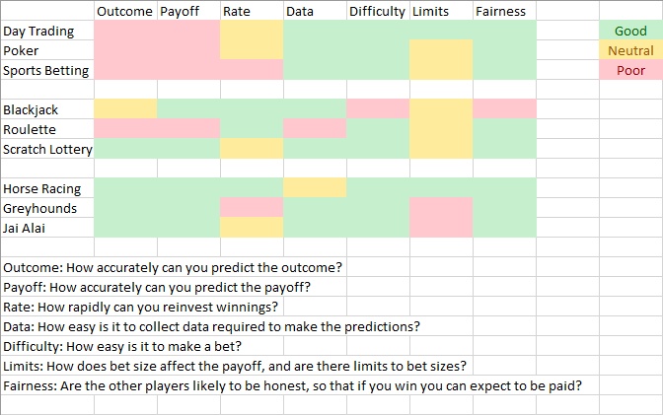The height and width of the screenshot is (415, 663).
Task: Select the Sports Betting label cell
Action: tap(47, 70)
